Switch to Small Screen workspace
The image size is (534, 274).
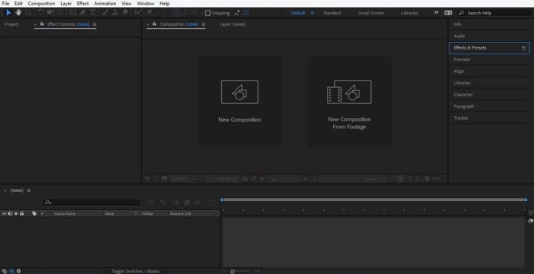click(371, 13)
